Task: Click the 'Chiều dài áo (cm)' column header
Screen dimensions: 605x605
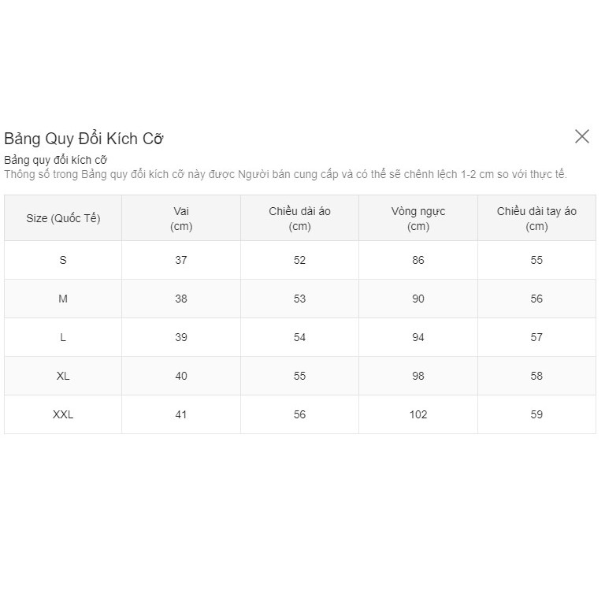Action: (299, 218)
